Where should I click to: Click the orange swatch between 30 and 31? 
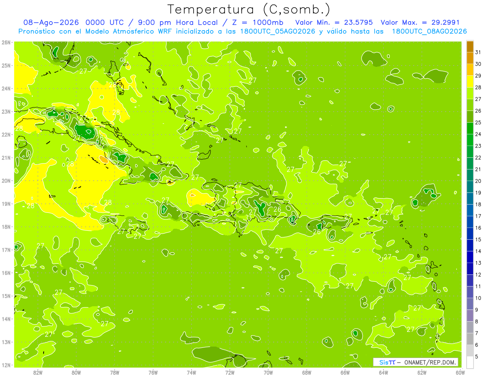click(x=470, y=58)
